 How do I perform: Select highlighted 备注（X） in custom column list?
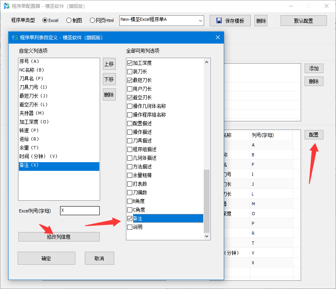click(59, 166)
